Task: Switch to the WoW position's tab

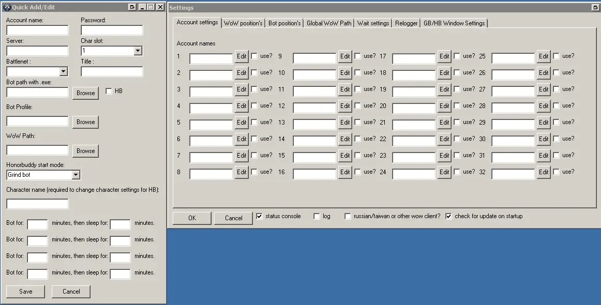Action: click(x=243, y=23)
